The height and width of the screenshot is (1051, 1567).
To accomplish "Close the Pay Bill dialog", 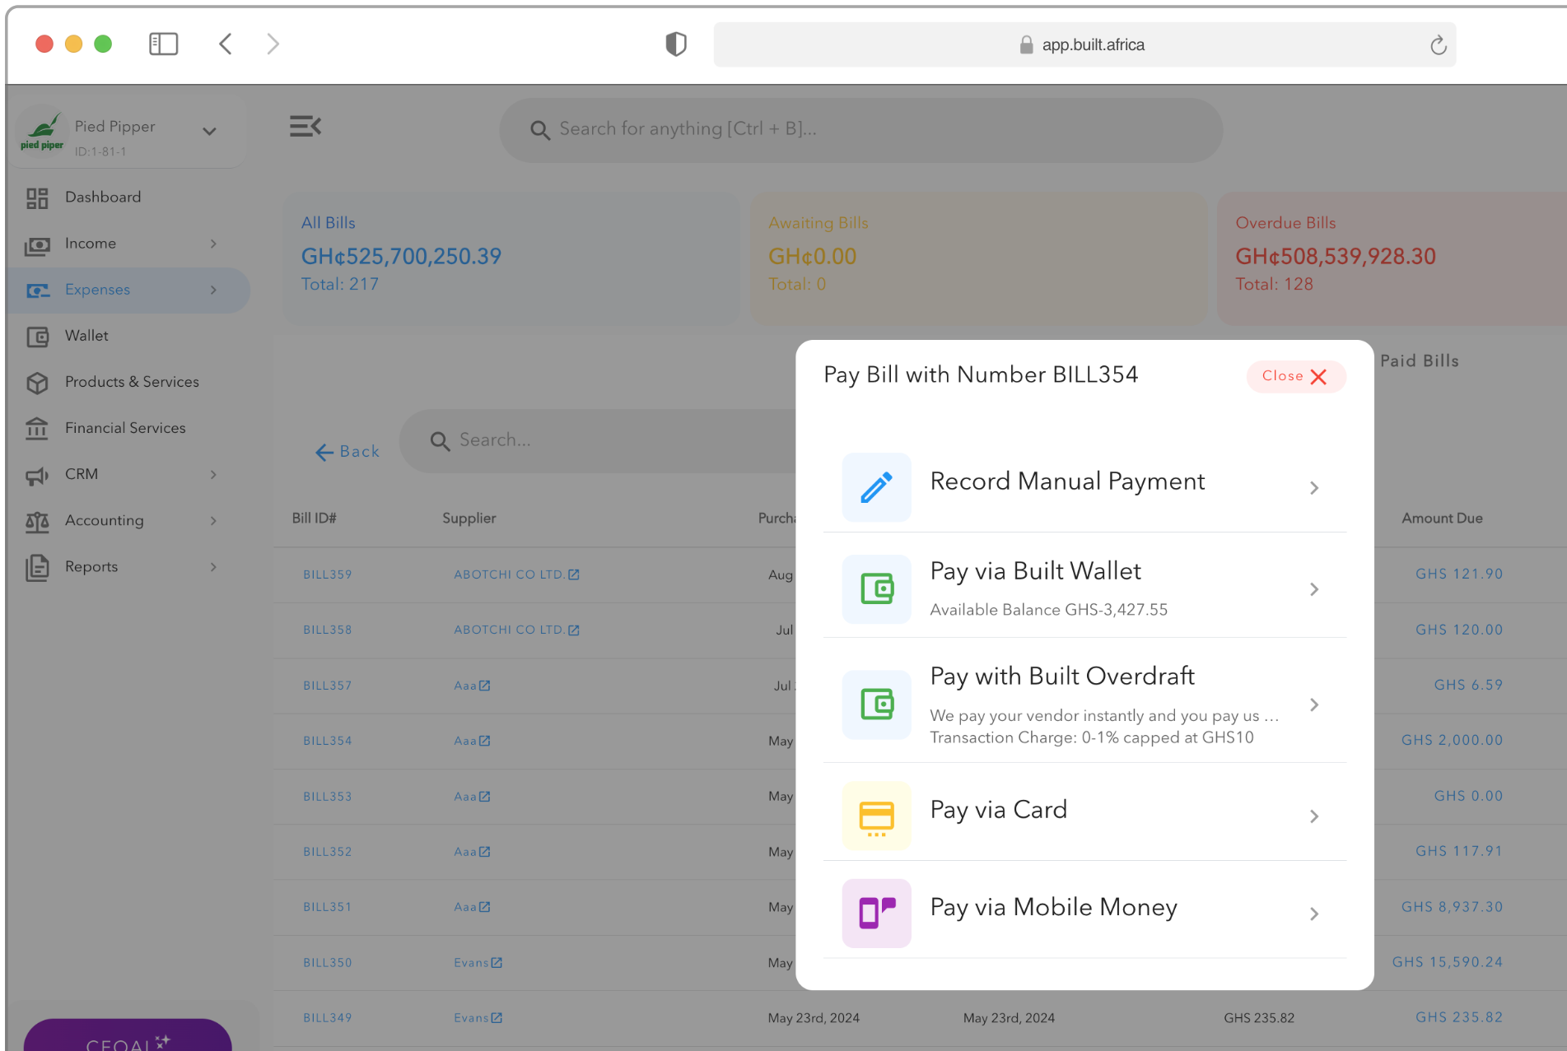I will (x=1294, y=376).
